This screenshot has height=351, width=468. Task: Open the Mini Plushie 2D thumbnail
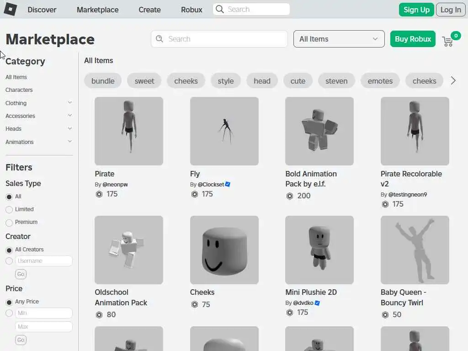pos(319,250)
